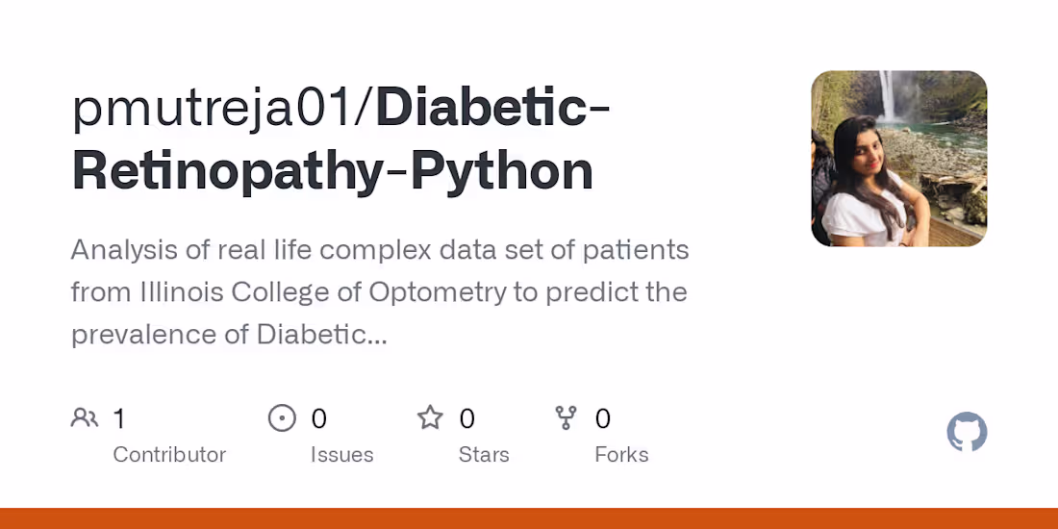The image size is (1058, 529).
Task: Click the stars count 0
Action: point(466,419)
